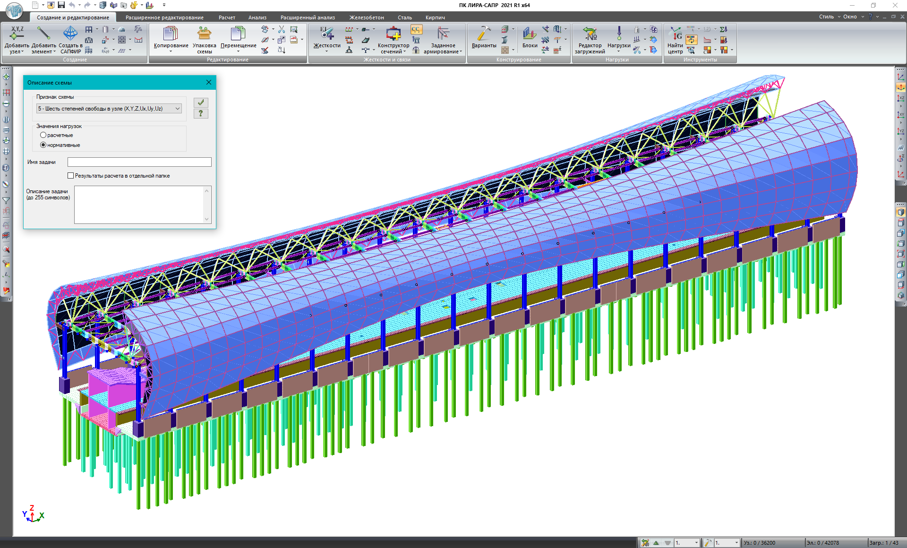Image resolution: width=907 pixels, height=548 pixels.
Task: Open Конструктор сечений tool
Action: coord(393,34)
